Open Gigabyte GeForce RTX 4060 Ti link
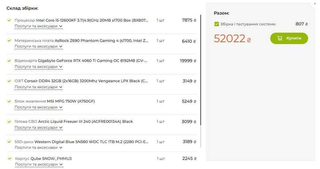 (93, 61)
